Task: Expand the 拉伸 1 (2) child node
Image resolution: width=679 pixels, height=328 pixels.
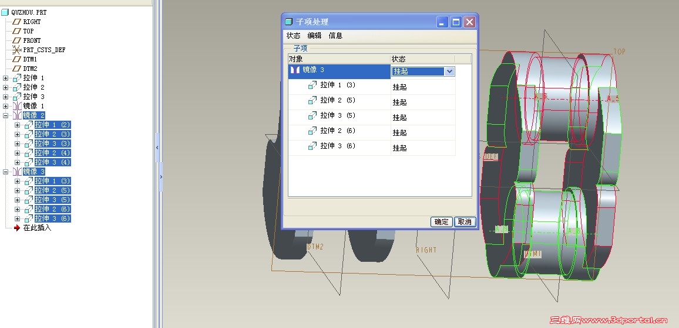Action: (x=17, y=125)
